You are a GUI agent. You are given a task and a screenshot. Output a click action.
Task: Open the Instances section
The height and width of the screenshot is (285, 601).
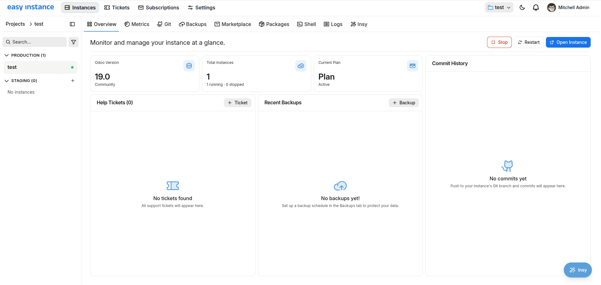(x=80, y=8)
